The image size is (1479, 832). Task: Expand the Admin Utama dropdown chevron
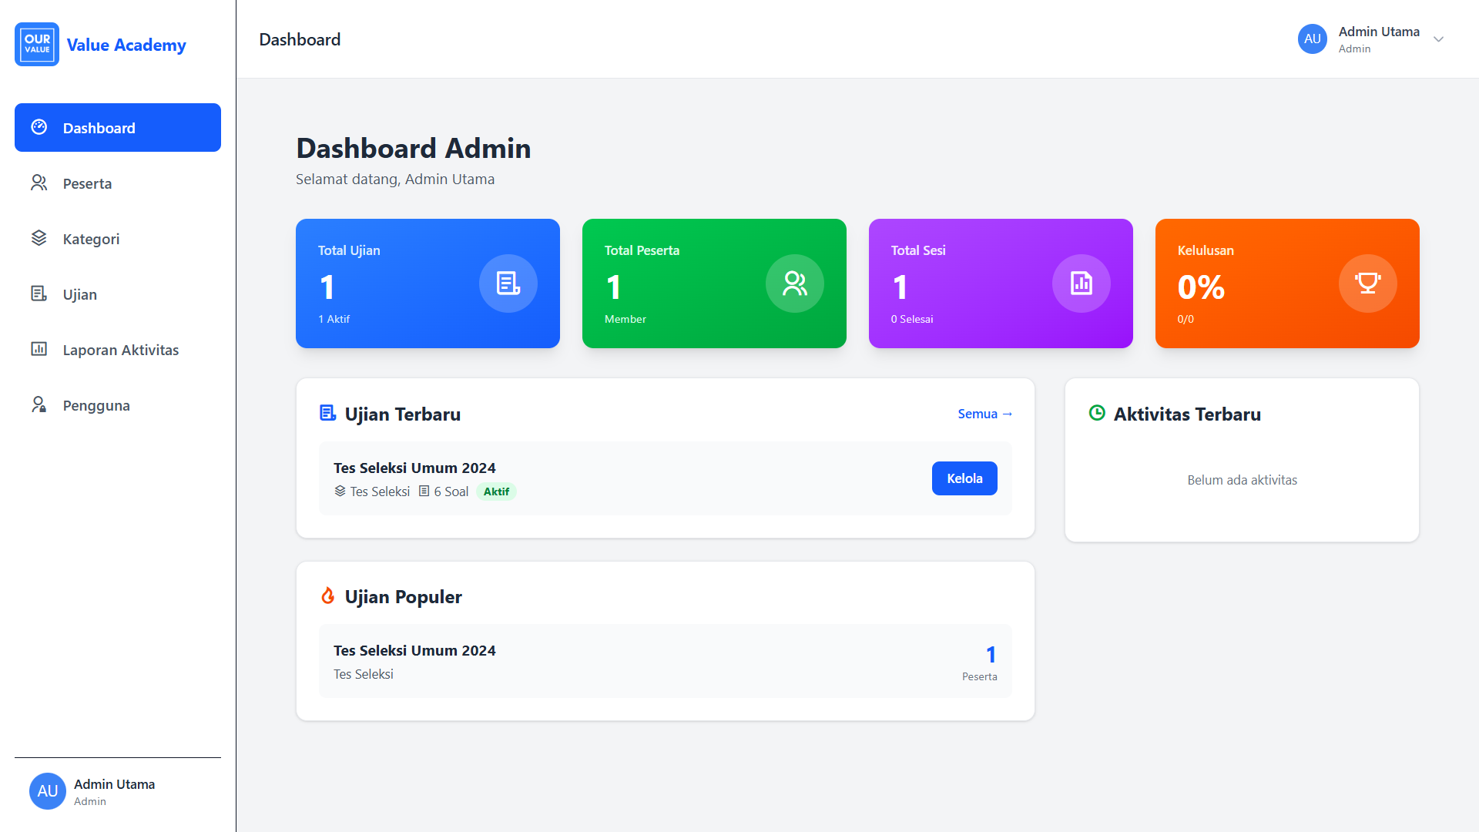point(1438,39)
